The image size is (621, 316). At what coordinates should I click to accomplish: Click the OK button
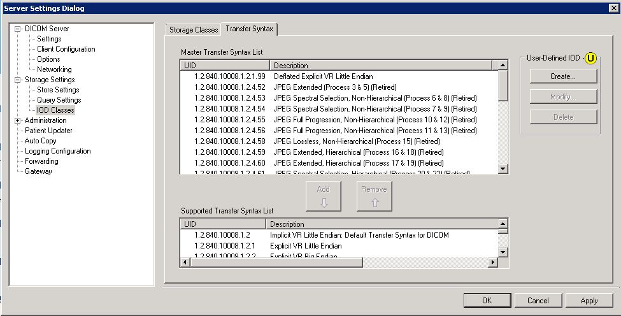[487, 300]
